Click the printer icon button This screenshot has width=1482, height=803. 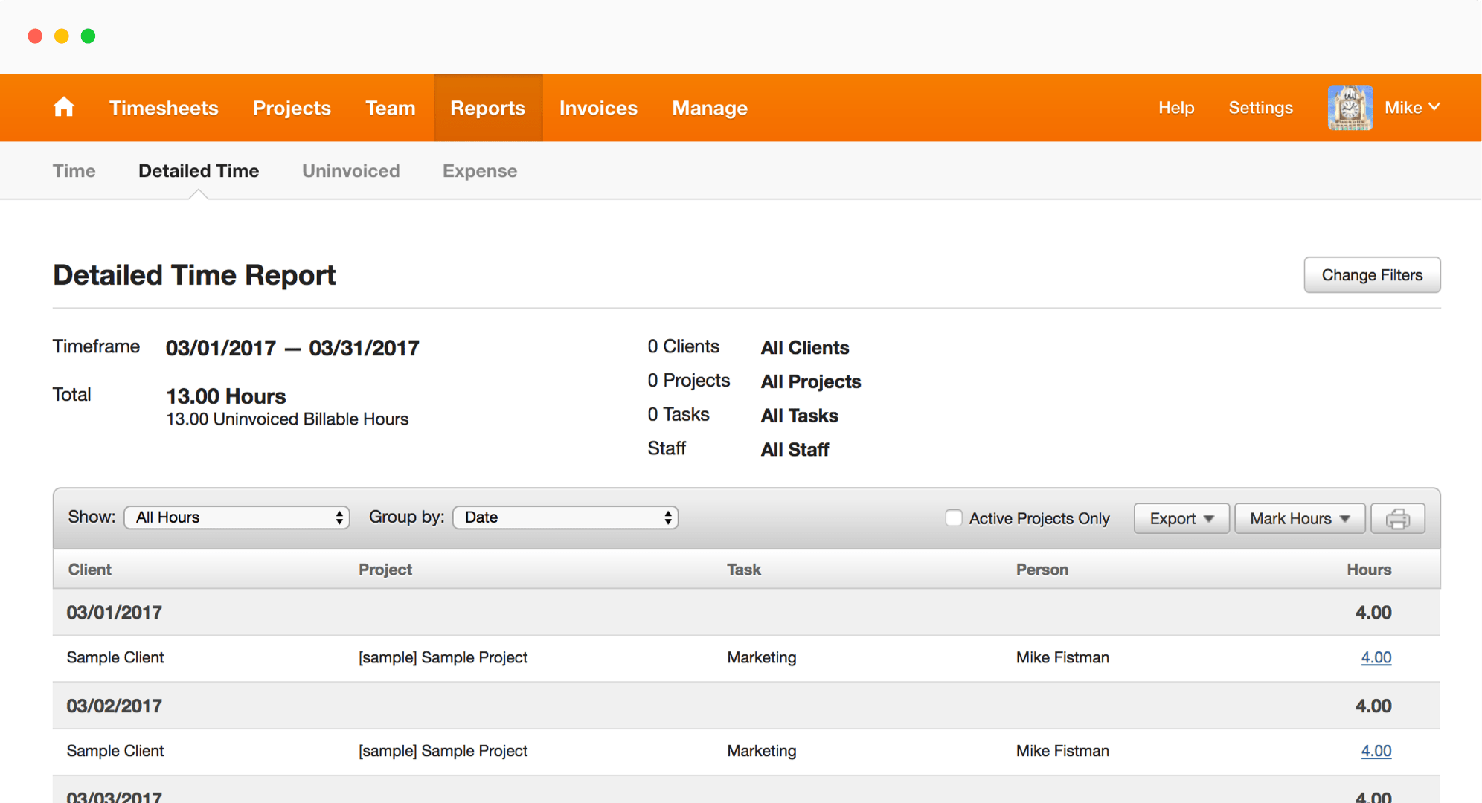(x=1397, y=518)
